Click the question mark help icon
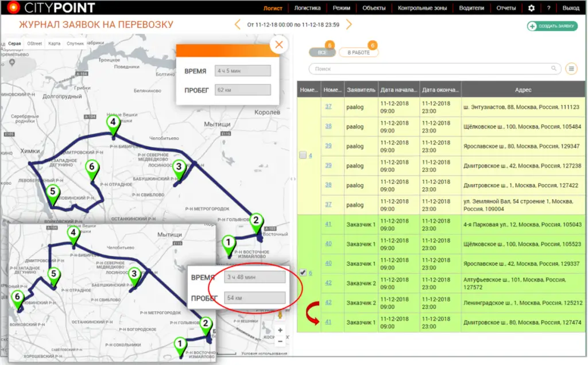Screen dimensions: 588x365 pyautogui.click(x=549, y=8)
